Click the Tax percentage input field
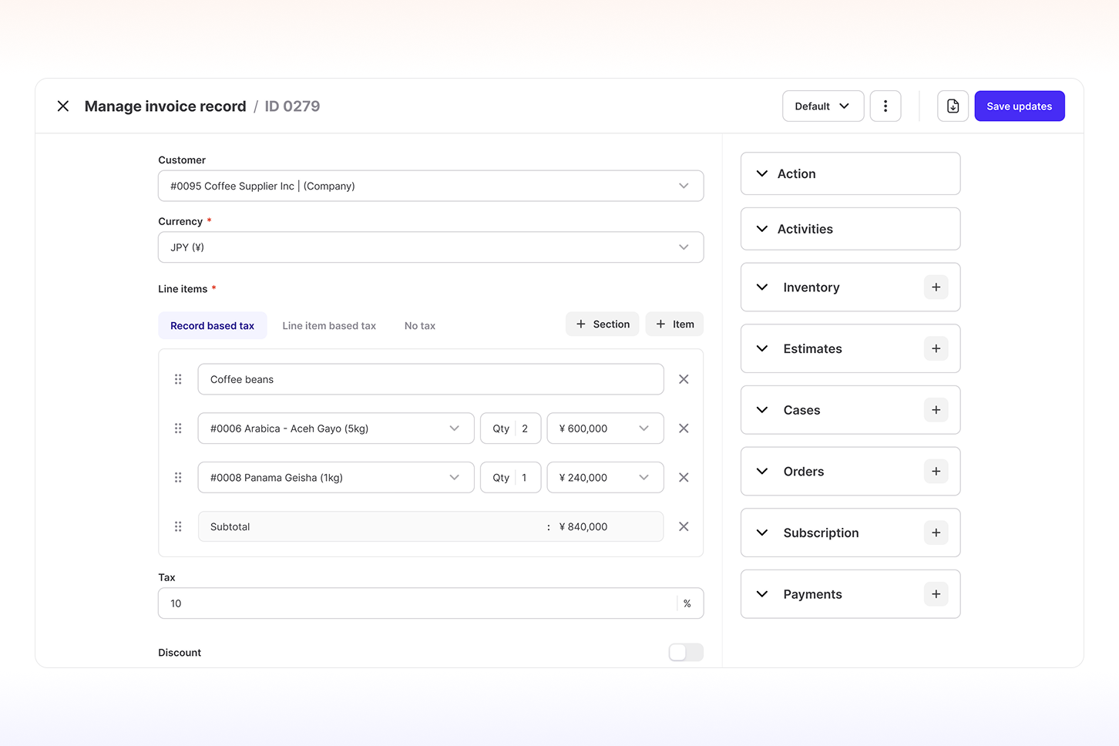Viewport: 1119px width, 746px height. (416, 603)
